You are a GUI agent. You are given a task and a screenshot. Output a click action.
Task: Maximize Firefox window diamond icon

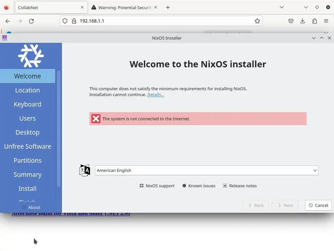(317, 7)
